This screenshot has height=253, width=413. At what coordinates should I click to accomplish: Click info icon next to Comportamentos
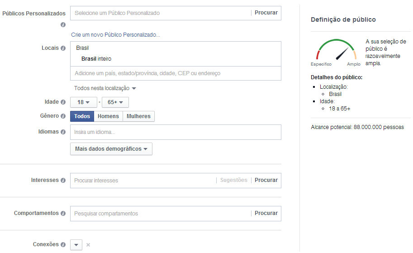(x=63, y=214)
